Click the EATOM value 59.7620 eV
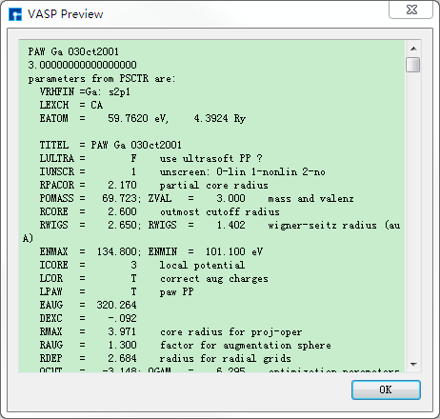 point(138,118)
